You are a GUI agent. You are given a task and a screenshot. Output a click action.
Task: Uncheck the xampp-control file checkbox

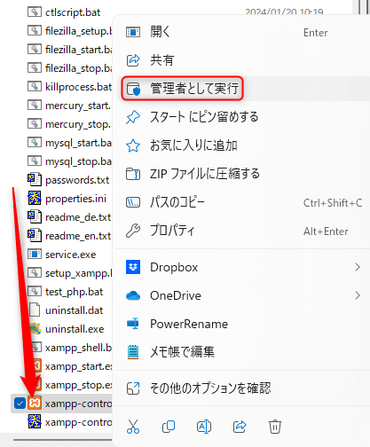click(20, 404)
